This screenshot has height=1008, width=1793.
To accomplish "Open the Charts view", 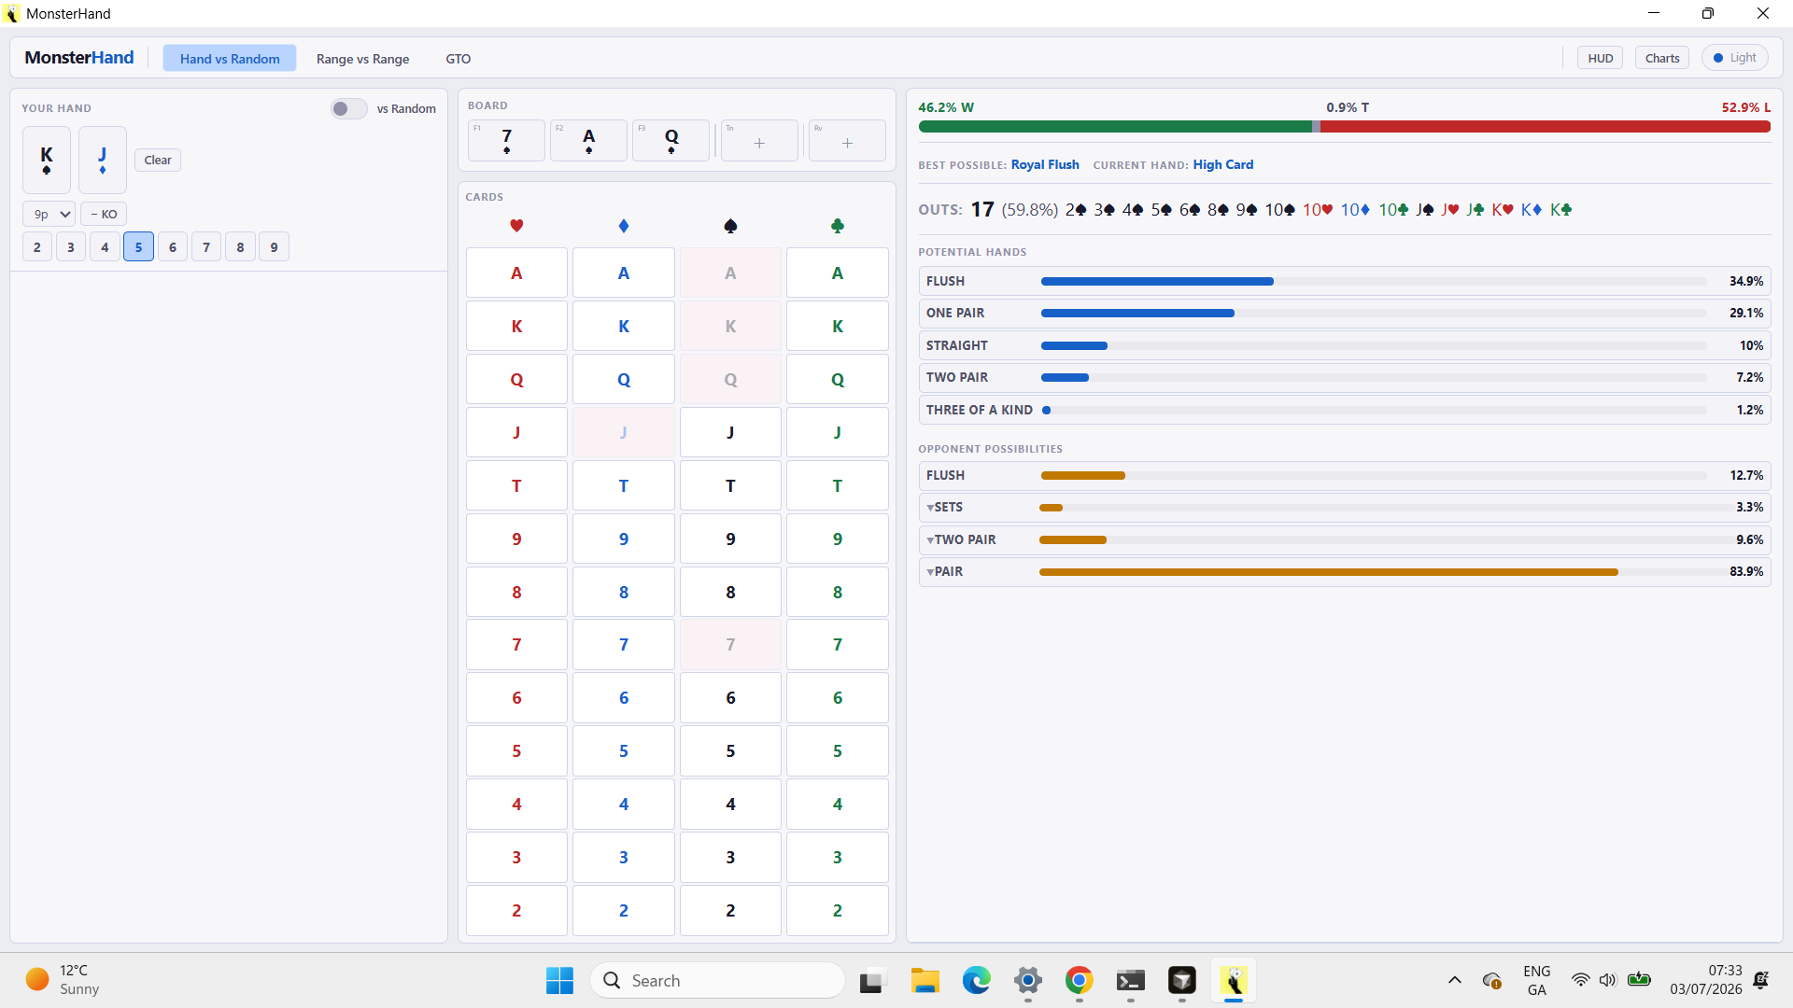I will tap(1661, 58).
